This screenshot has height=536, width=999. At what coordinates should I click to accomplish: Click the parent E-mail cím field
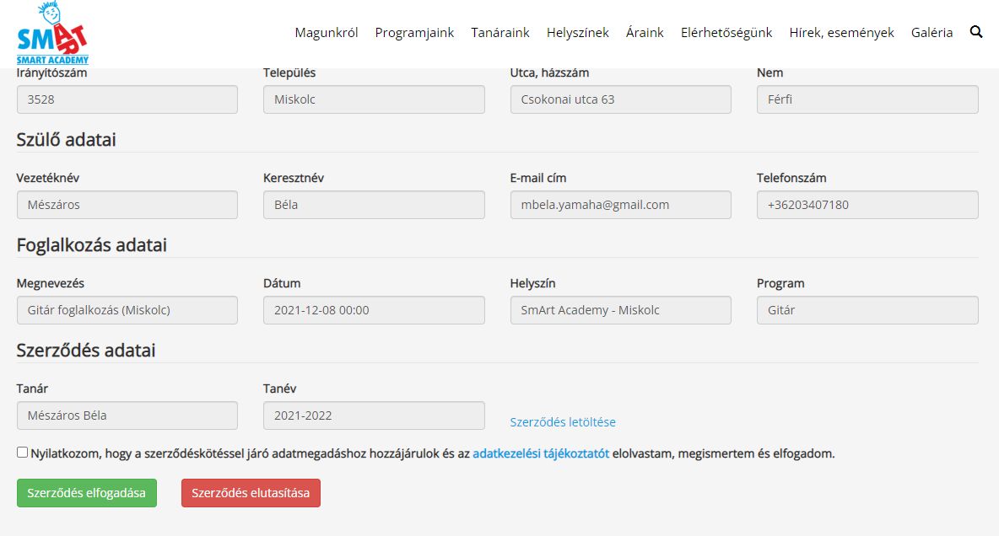tap(620, 205)
